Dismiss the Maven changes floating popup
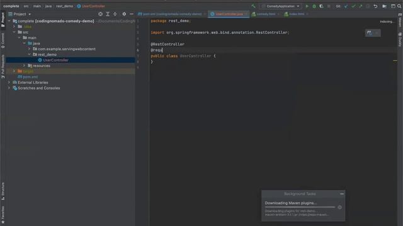 377,33
